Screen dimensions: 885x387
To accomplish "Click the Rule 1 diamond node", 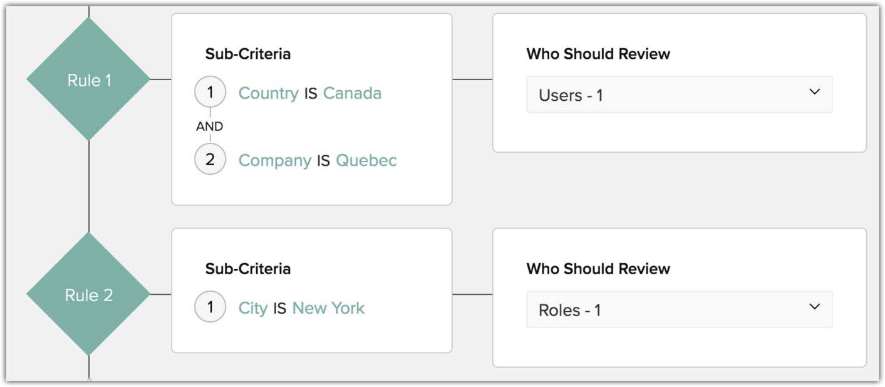I will (88, 80).
